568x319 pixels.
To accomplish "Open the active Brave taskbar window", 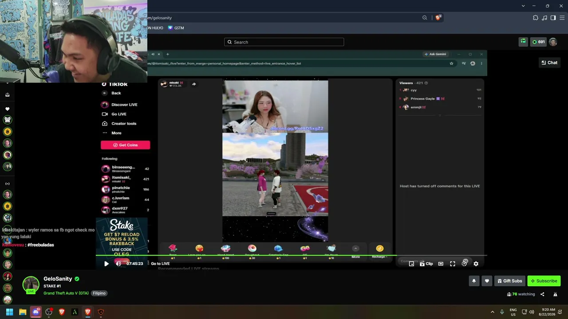I will click(x=88, y=312).
